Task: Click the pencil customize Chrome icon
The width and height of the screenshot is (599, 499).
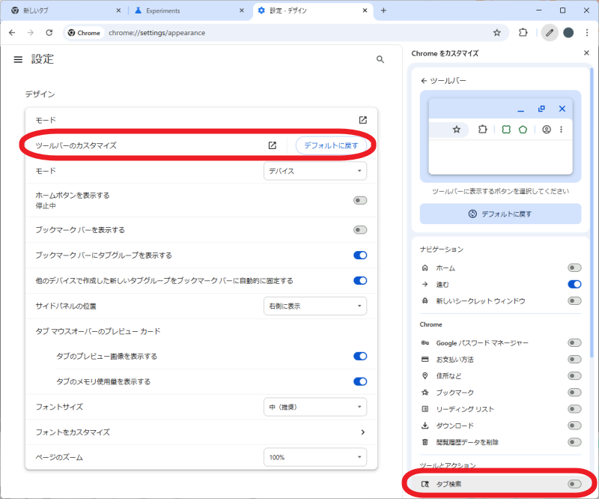Action: (550, 33)
